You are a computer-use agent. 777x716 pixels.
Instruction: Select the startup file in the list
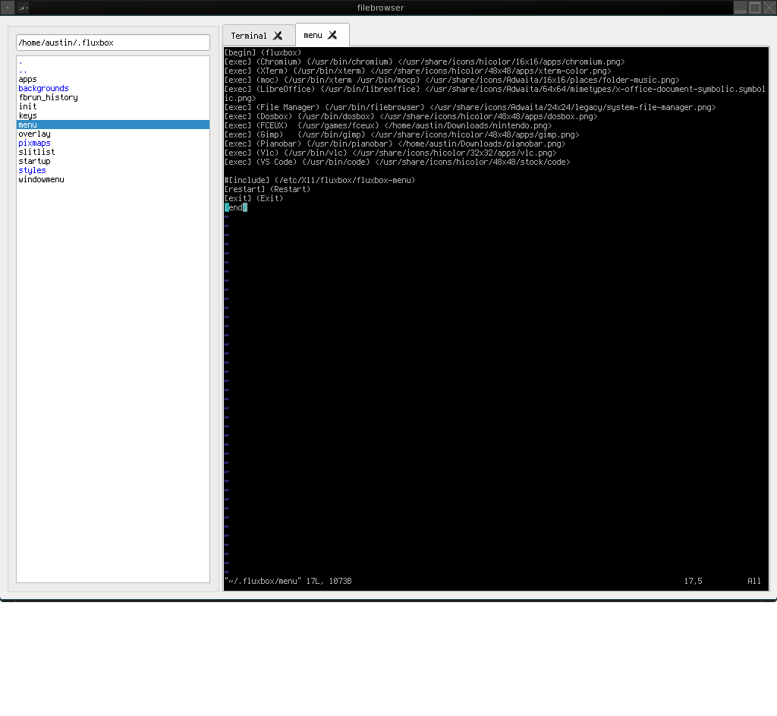pos(34,161)
